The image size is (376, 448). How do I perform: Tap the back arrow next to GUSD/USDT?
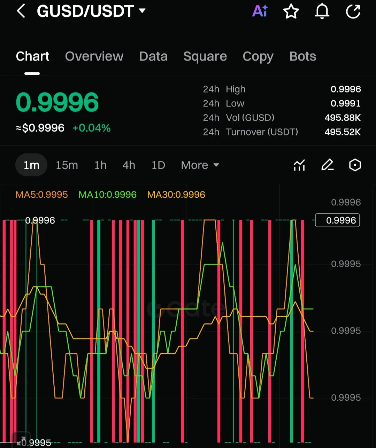[21, 11]
